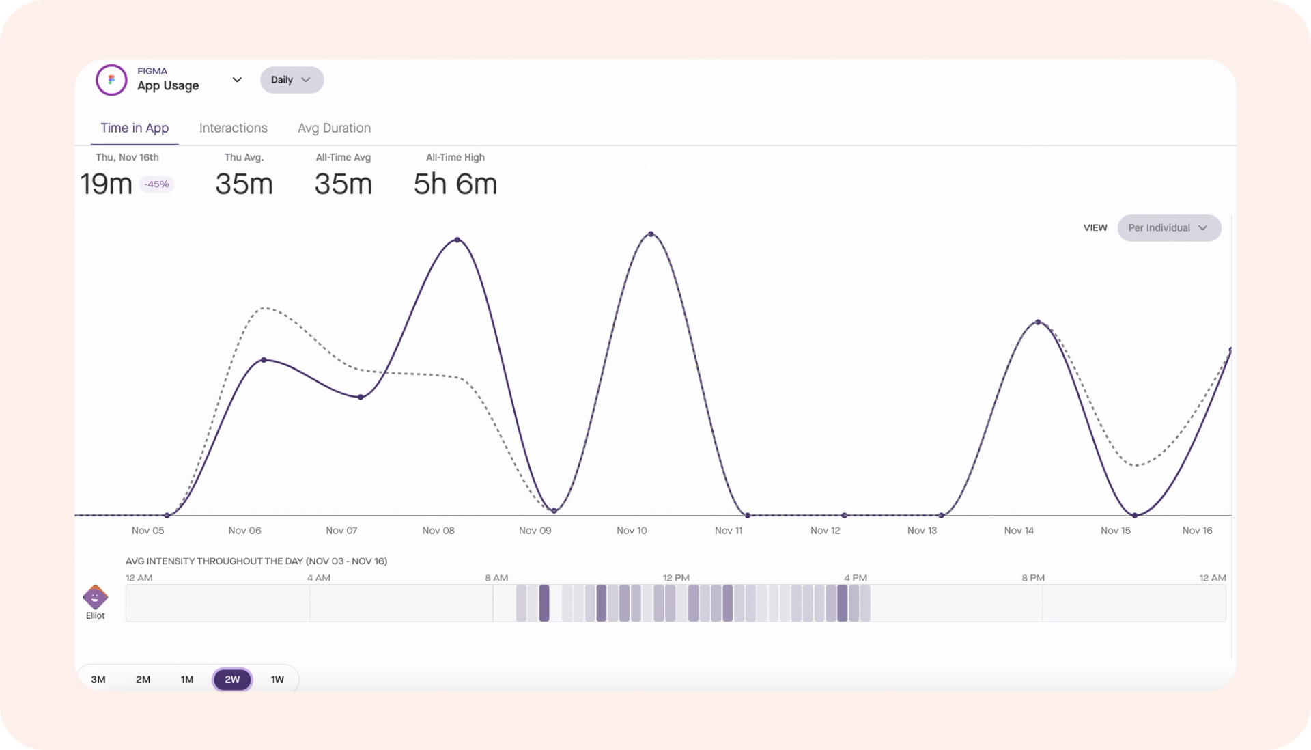Open the Per Individual view dropdown

click(x=1168, y=228)
